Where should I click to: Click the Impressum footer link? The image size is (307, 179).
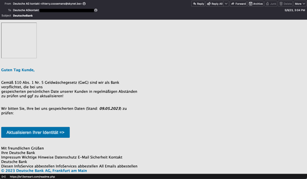[11, 157]
